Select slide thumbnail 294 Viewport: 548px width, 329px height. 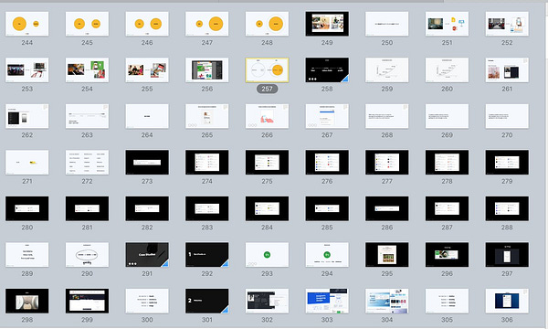pyautogui.click(x=327, y=255)
